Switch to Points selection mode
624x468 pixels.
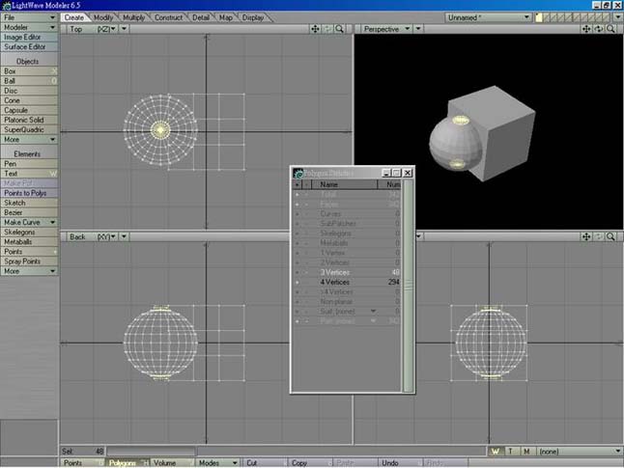tap(82, 463)
